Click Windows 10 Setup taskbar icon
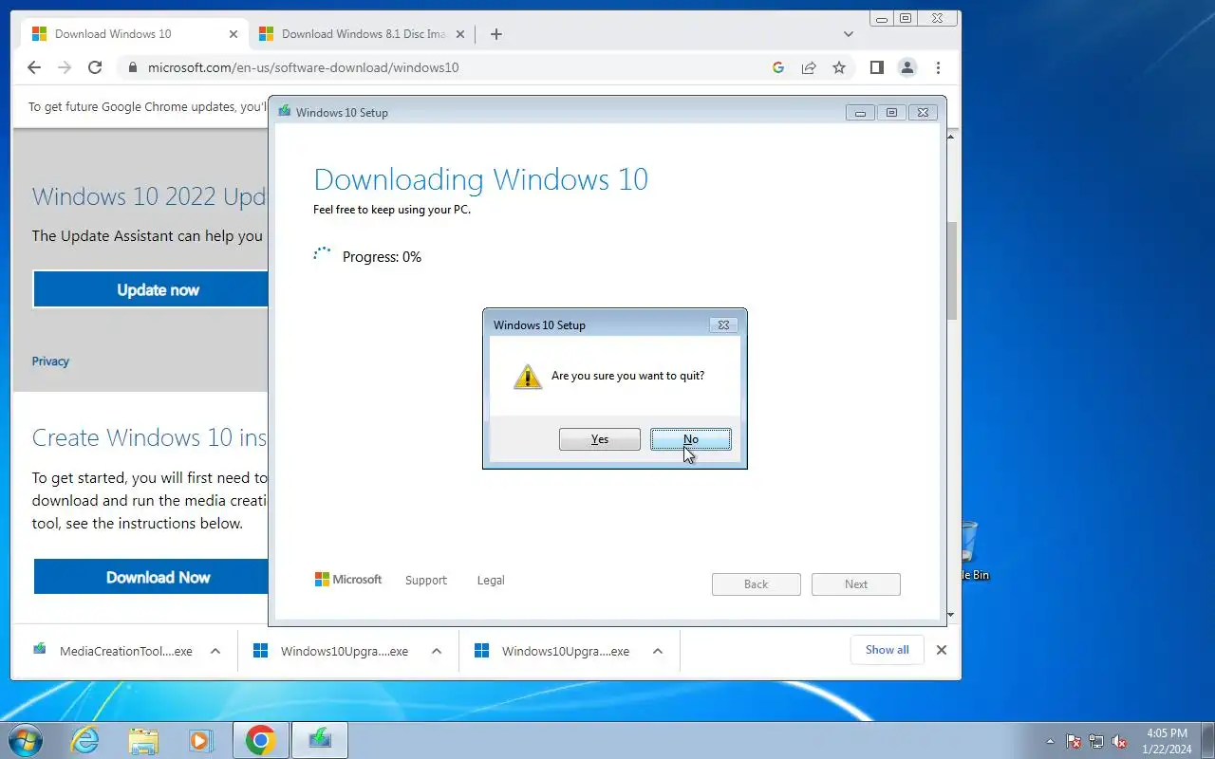The height and width of the screenshot is (759, 1215). click(x=320, y=740)
